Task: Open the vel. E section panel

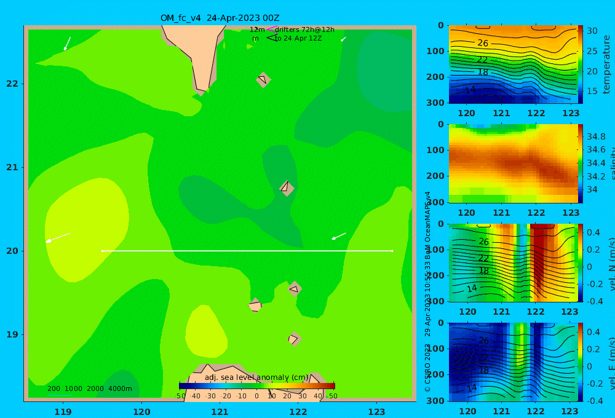Action: pyautogui.click(x=513, y=362)
